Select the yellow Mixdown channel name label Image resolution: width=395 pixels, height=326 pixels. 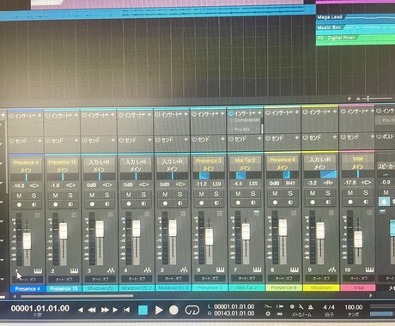pyautogui.click(x=321, y=287)
